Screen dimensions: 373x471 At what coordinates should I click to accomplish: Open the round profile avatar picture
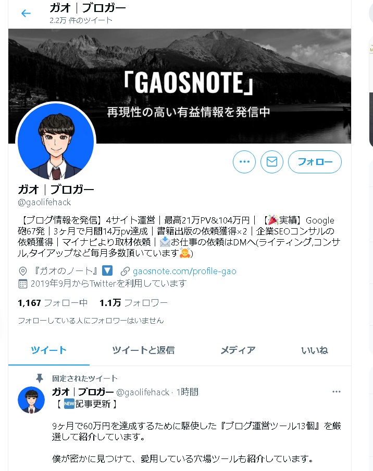tap(56, 142)
